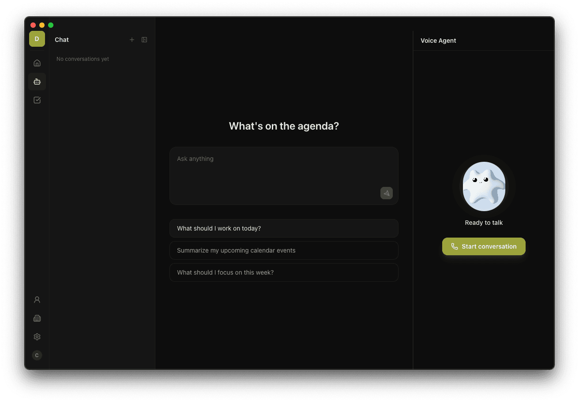Click the Ready to talk status text
The height and width of the screenshot is (402, 579).
pos(484,223)
